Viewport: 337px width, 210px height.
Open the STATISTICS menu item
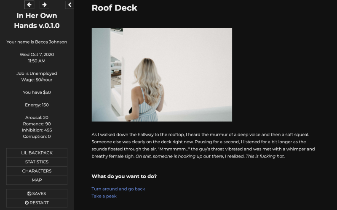pyautogui.click(x=37, y=162)
